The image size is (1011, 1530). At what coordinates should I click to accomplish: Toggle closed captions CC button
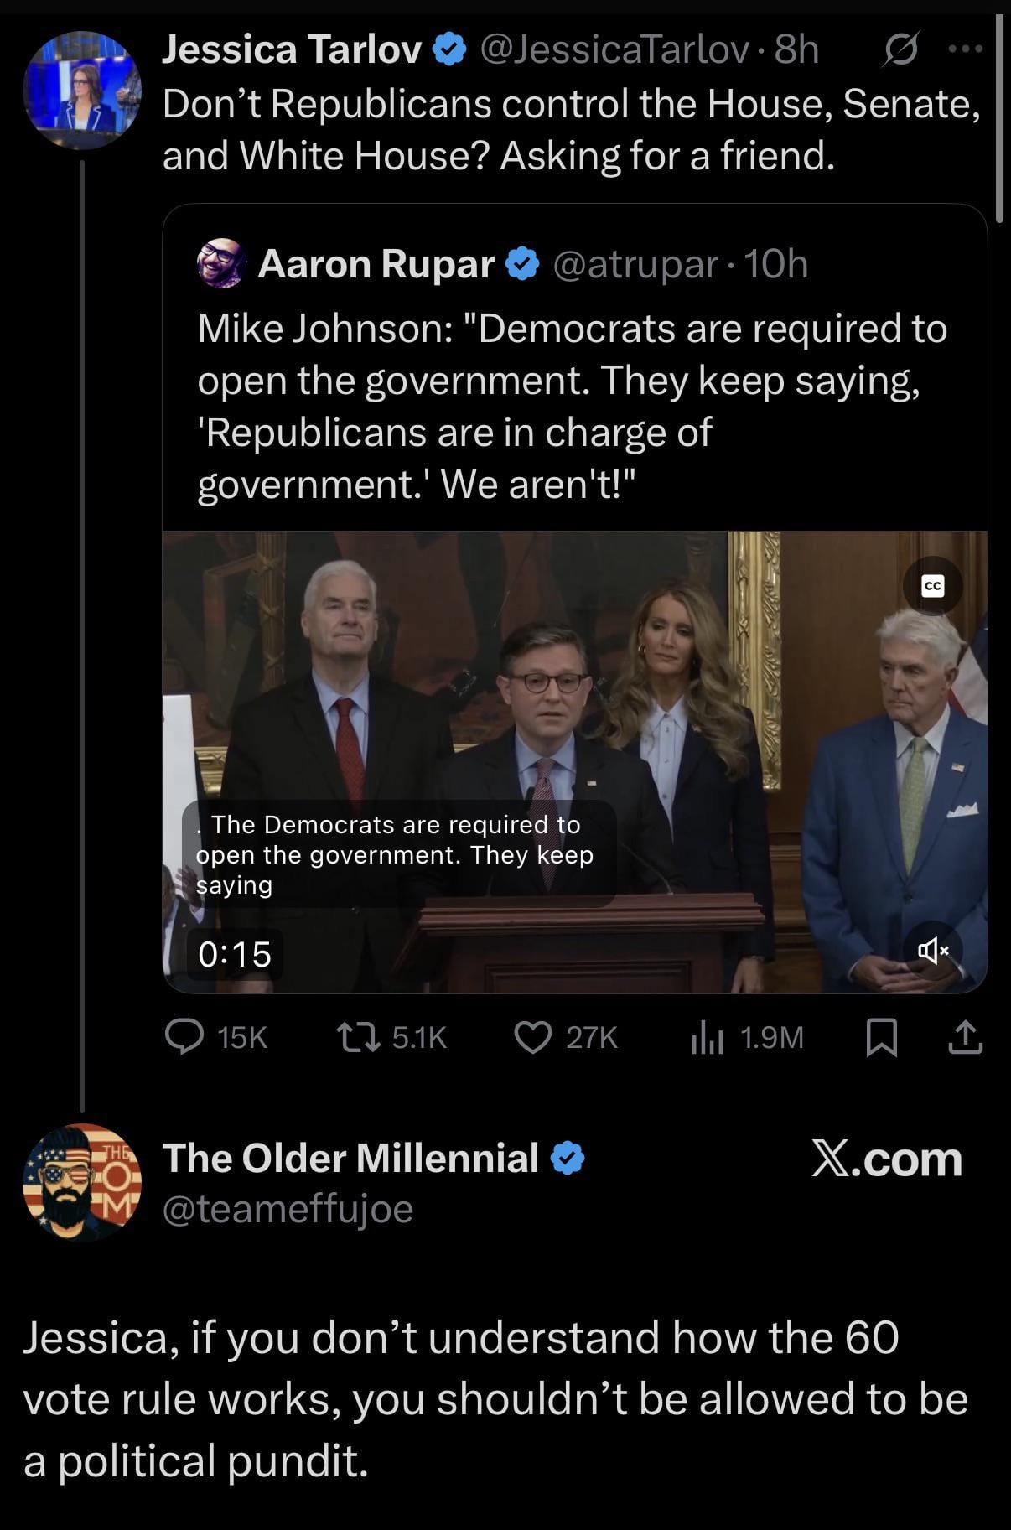932,586
